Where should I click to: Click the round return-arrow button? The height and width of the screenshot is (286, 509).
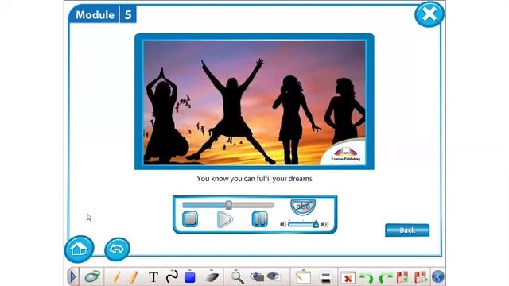pyautogui.click(x=117, y=249)
